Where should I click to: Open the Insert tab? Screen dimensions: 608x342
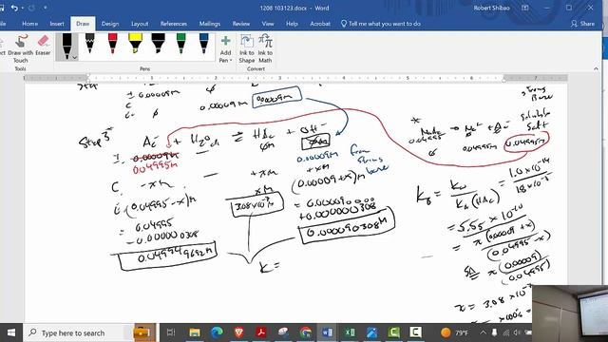pos(57,24)
